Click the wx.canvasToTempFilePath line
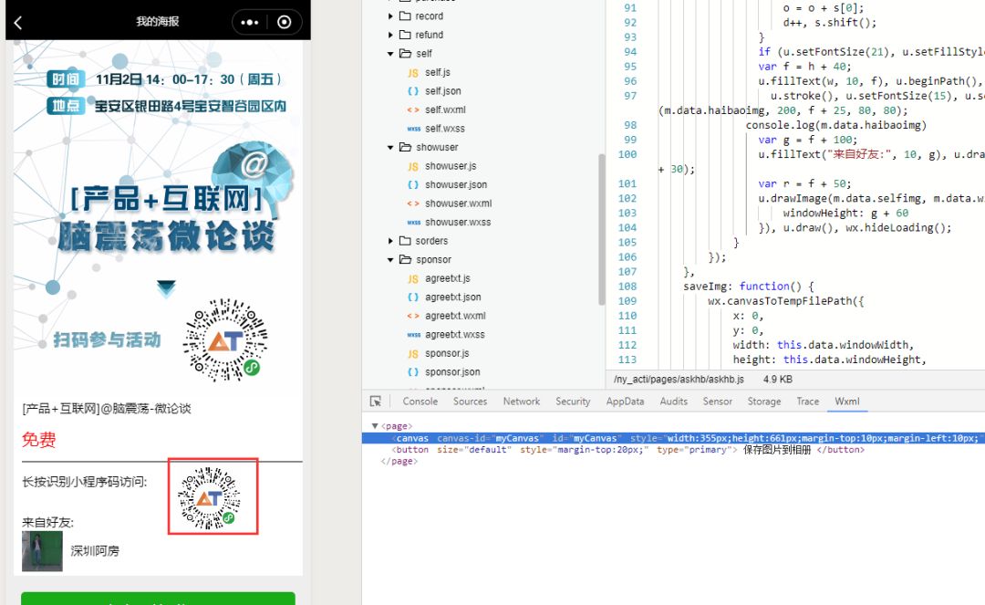The height and width of the screenshot is (605, 985). pos(785,301)
